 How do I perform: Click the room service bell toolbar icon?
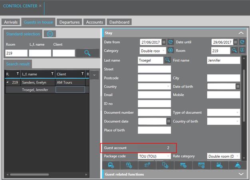[x=237, y=165]
